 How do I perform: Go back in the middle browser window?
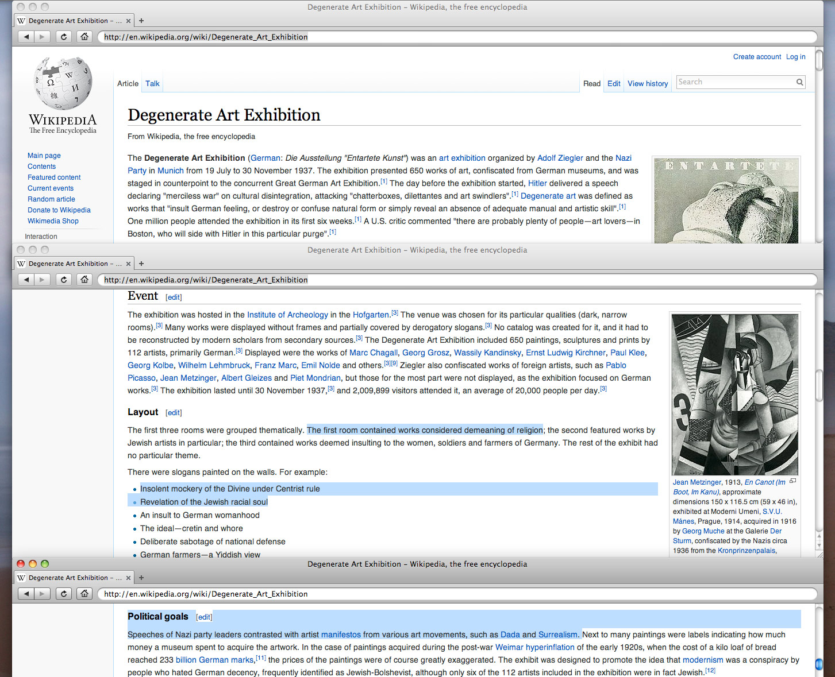coord(26,280)
